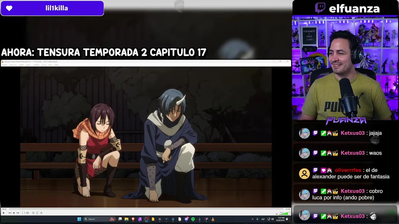Image resolution: width=399 pixels, height=224 pixels.
Task: Open the notification bell in system tray
Action: 287,219
